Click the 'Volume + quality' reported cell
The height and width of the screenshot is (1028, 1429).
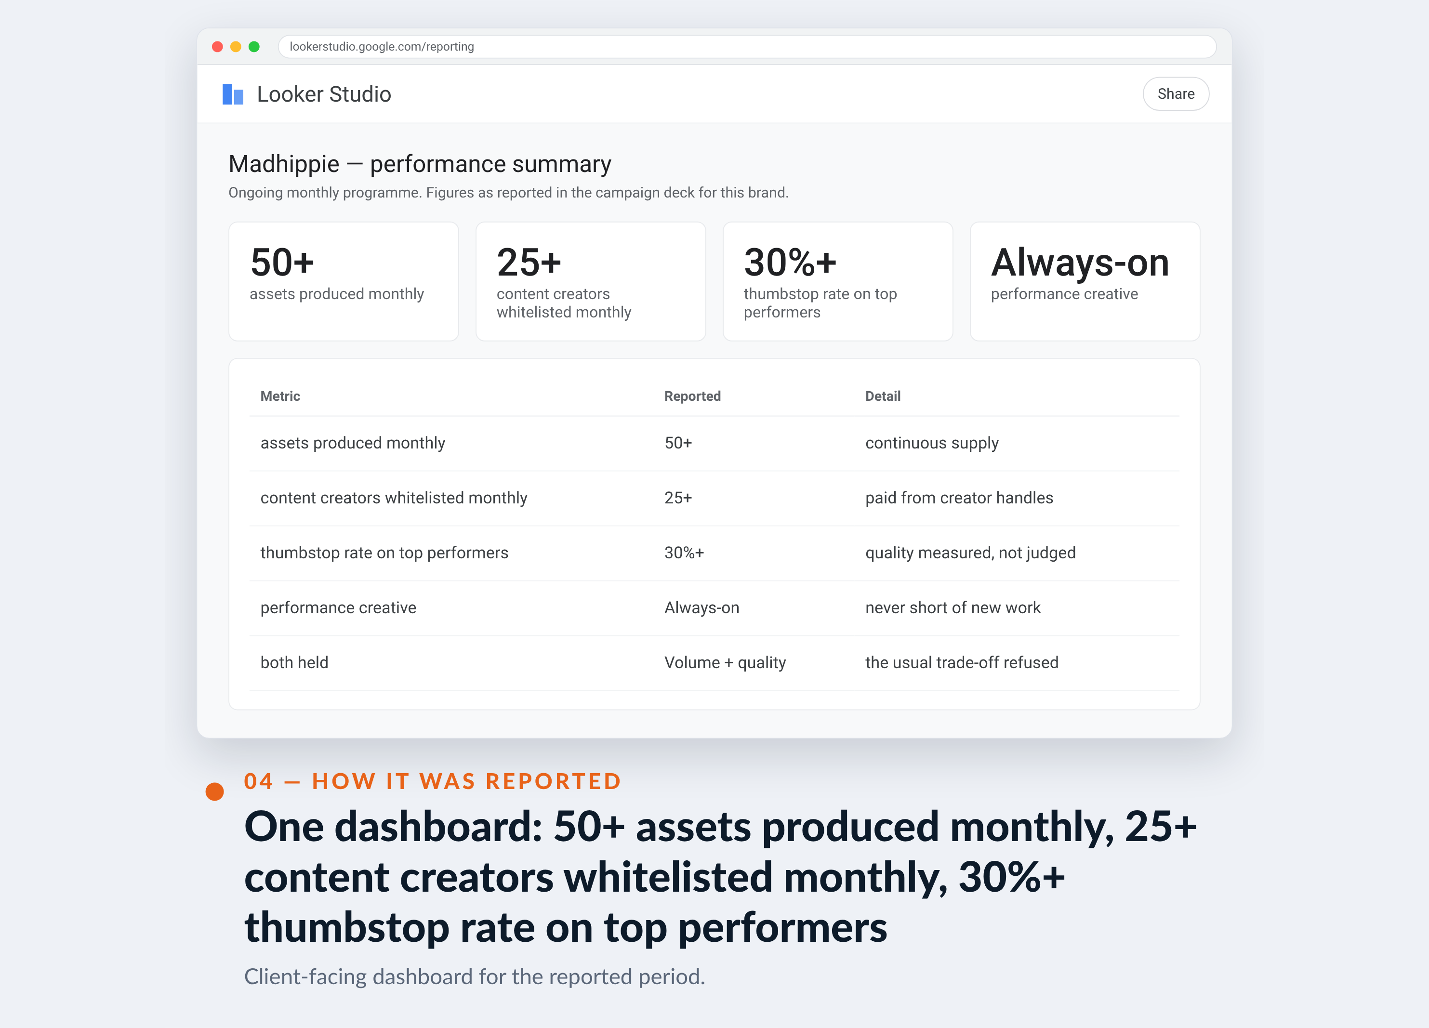(x=725, y=662)
